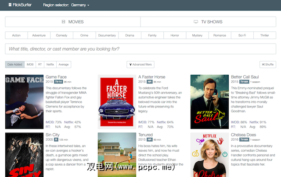
Task: Sort results by IMDB rating
Action: point(30,65)
